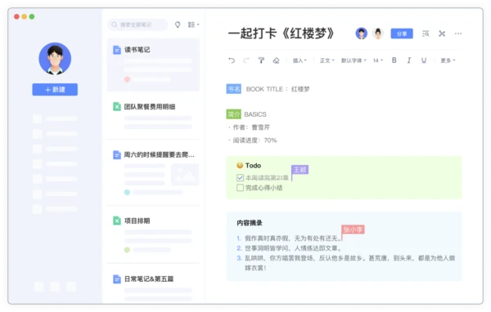Click the image thumbnail in 周六 note
The image size is (491, 312).
click(185, 175)
